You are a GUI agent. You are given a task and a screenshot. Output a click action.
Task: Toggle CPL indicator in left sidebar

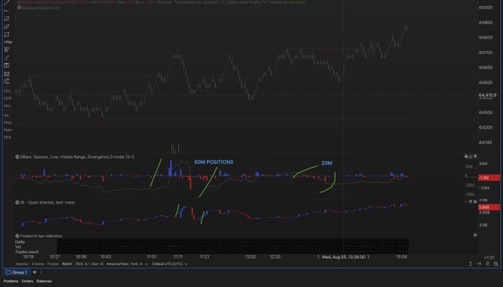[7, 91]
